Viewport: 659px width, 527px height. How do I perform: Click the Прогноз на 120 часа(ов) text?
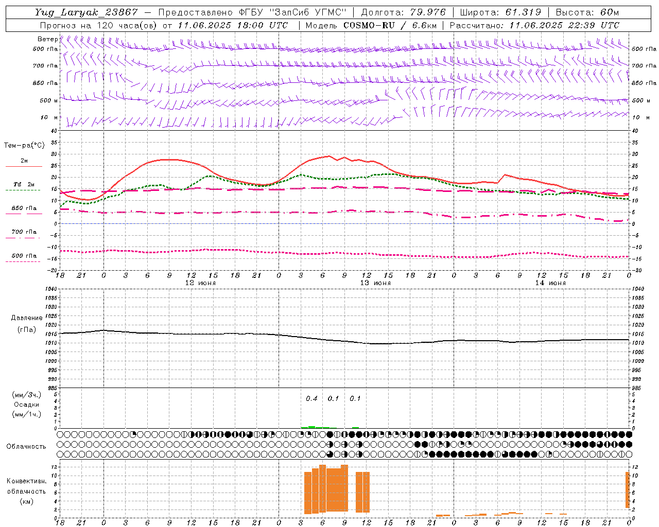pos(99,25)
